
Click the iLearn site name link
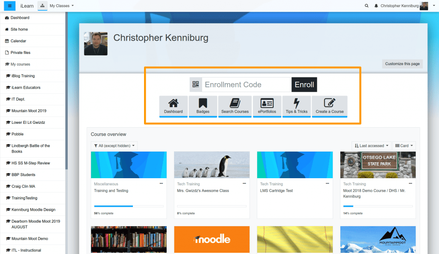[27, 6]
